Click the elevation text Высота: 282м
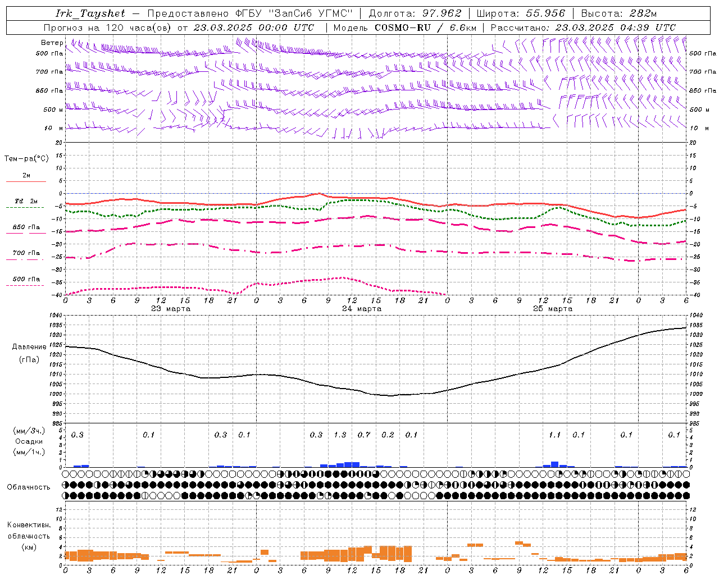Image resolution: width=719 pixels, height=575 pixels. (x=618, y=13)
